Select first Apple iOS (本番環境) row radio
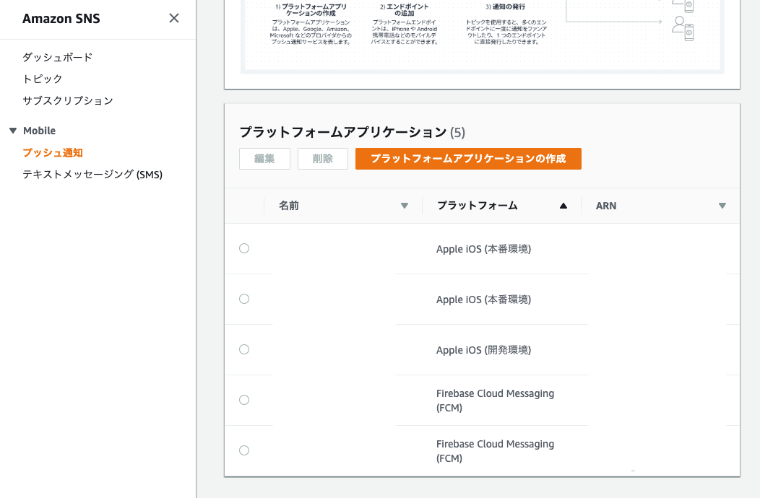Image resolution: width=760 pixels, height=498 pixels. click(x=244, y=248)
